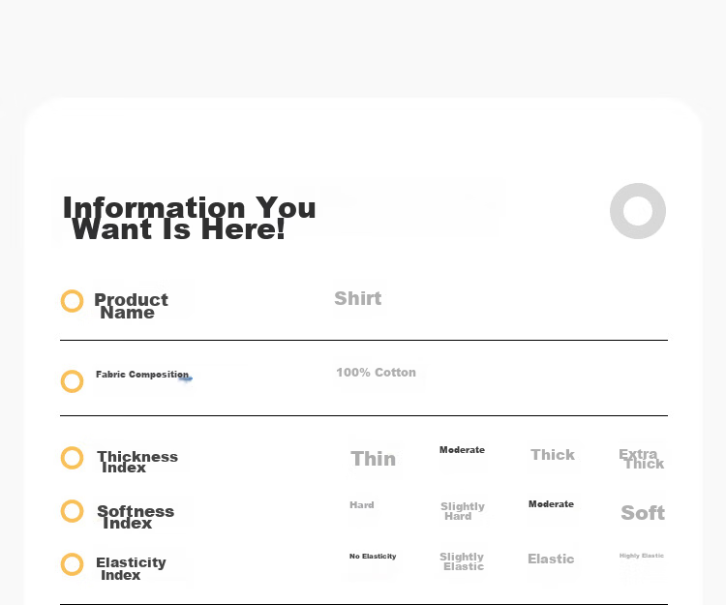Click the orange ring beside Elasticity Index
The image size is (726, 605).
[x=73, y=564]
